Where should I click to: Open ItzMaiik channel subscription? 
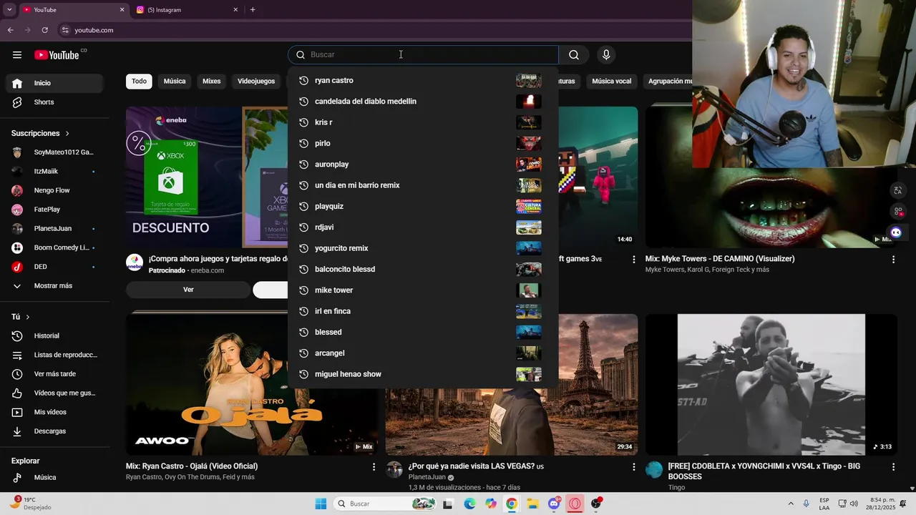coord(54,172)
